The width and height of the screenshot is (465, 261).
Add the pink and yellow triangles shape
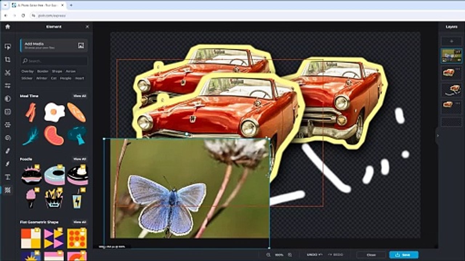54,238
